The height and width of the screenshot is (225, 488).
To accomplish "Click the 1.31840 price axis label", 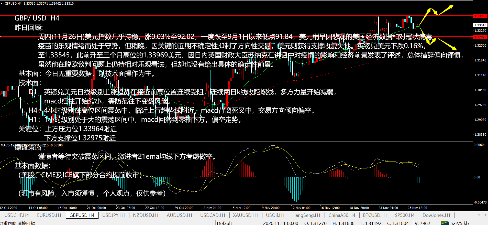I will tap(480, 60).
